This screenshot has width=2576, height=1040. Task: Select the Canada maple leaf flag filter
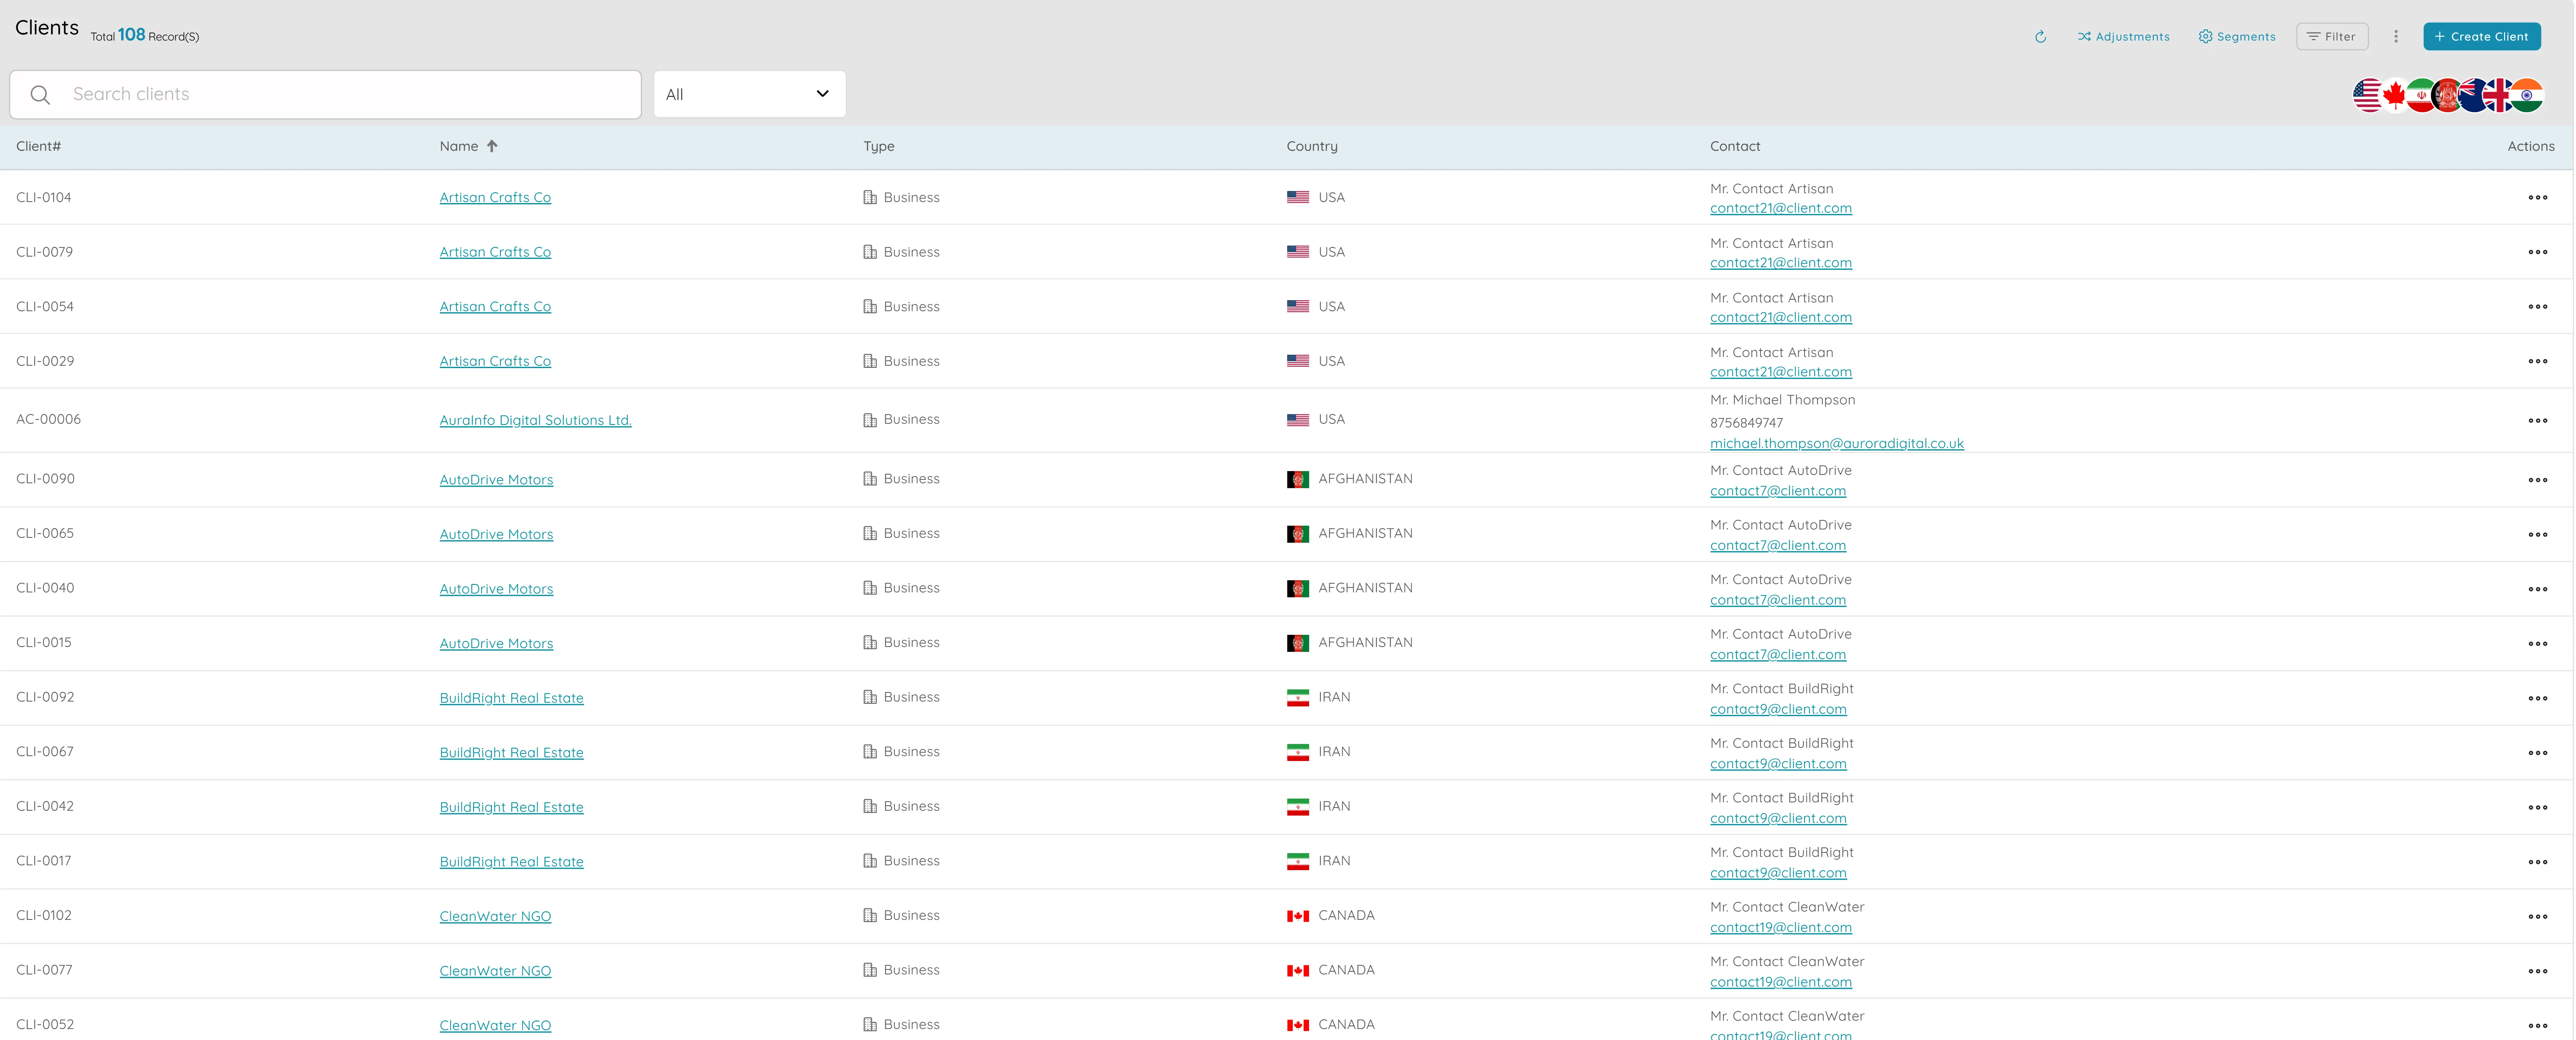point(2394,96)
